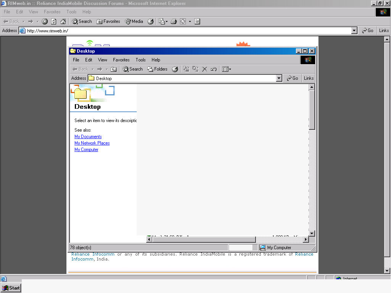This screenshot has width=391, height=293.
Task: Open the Views dropdown in Desktop toolbar
Action: [x=226, y=69]
